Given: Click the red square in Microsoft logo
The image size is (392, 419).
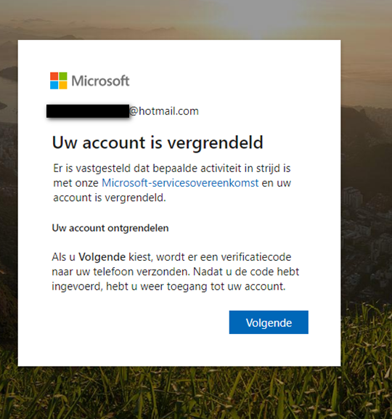Looking at the screenshot, I should click(x=54, y=76).
